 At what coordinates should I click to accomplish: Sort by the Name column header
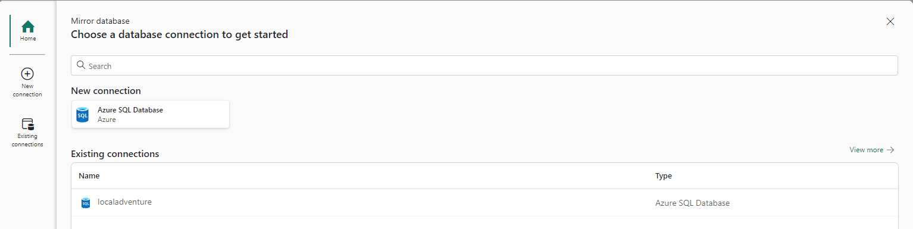click(x=89, y=176)
